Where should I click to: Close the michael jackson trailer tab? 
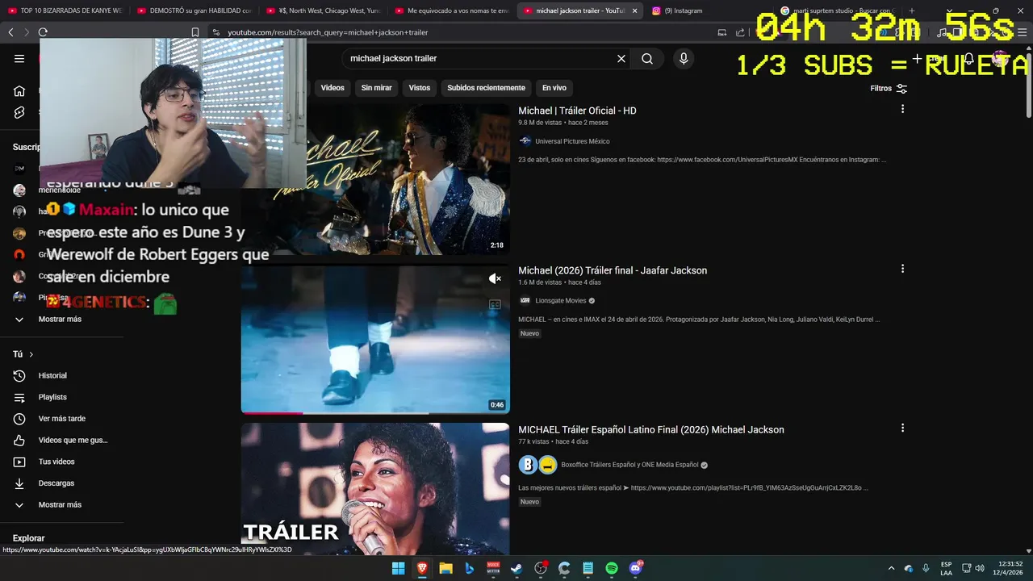635,10
